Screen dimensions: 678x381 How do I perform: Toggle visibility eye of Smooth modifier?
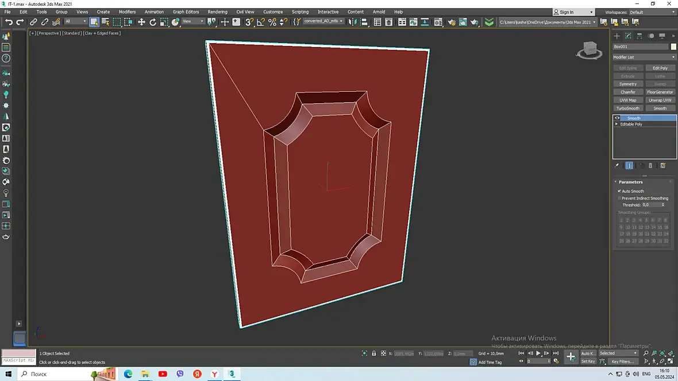coord(617,118)
